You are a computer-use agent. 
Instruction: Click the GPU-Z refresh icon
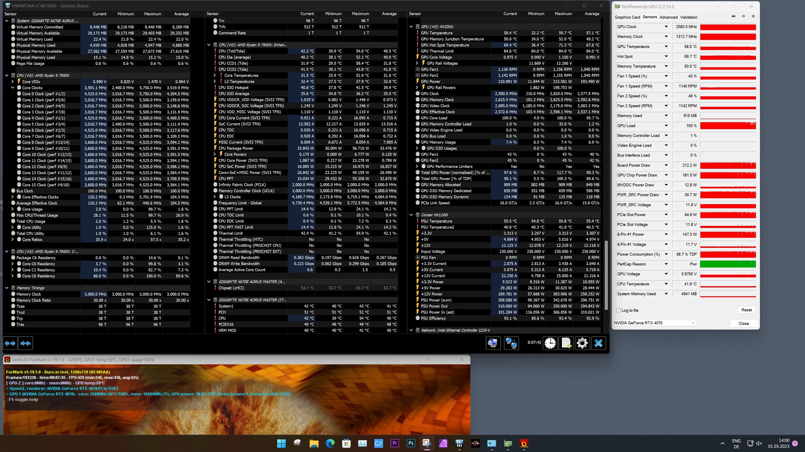(743, 16)
